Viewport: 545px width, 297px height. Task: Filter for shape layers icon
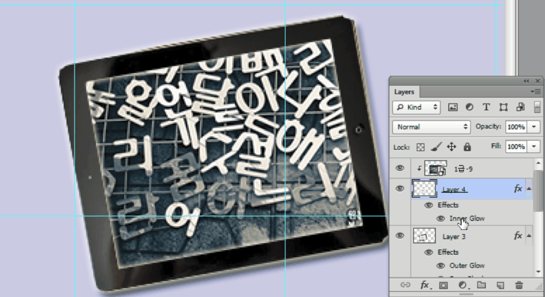(x=503, y=107)
